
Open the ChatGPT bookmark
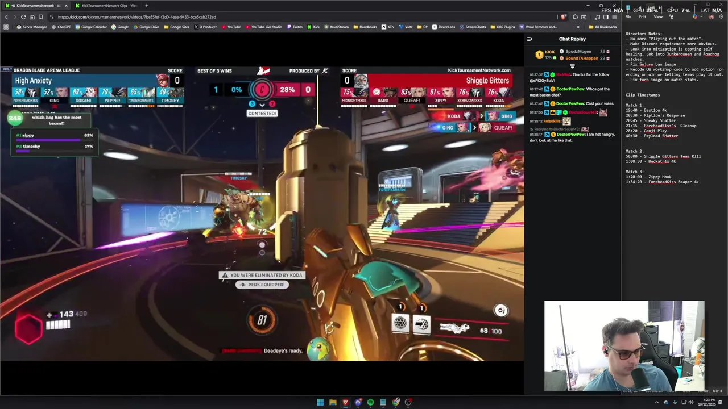coord(61,27)
